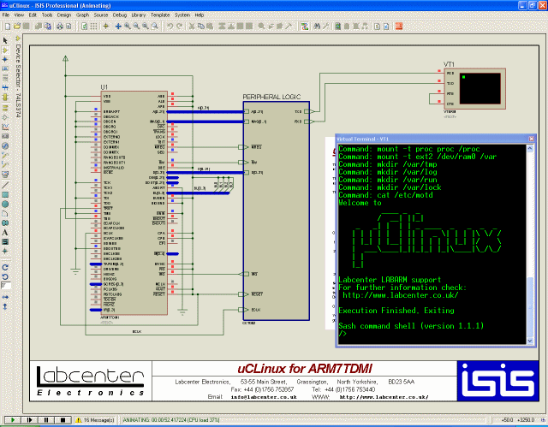Open the Debug menu

119,15
